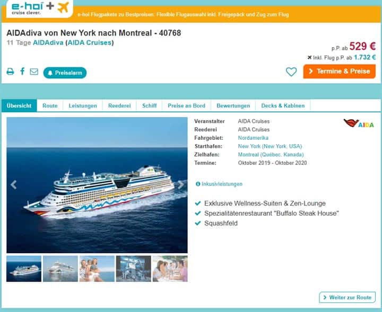Expand Inklusivleistungen info link
This screenshot has width=382, height=312.
point(219,184)
